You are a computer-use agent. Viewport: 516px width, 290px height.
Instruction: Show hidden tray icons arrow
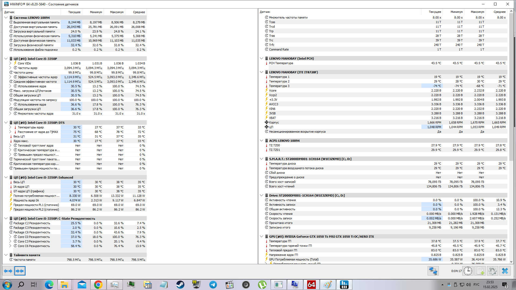point(442,285)
